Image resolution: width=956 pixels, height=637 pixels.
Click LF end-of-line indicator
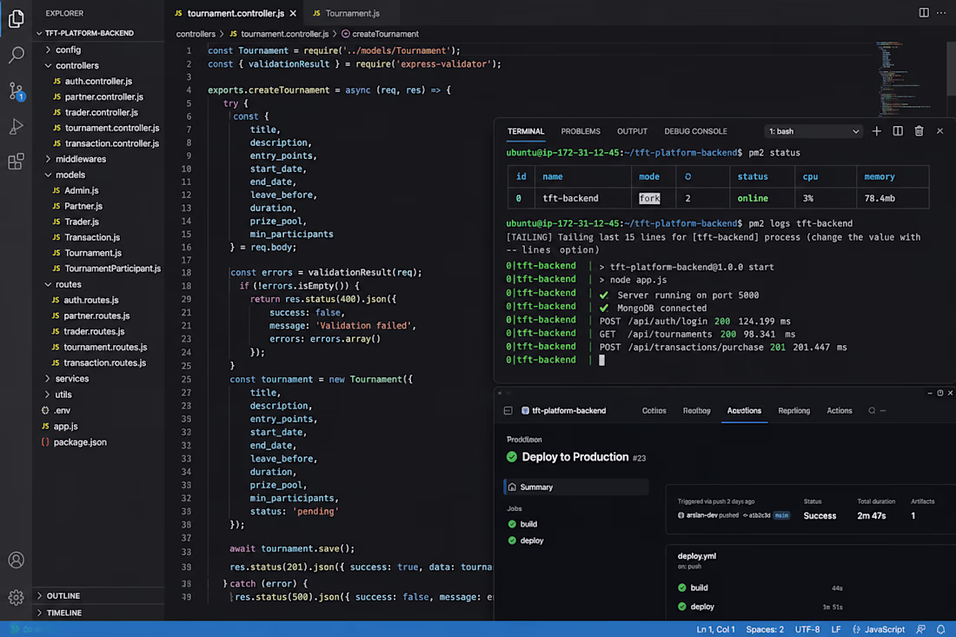(x=836, y=629)
